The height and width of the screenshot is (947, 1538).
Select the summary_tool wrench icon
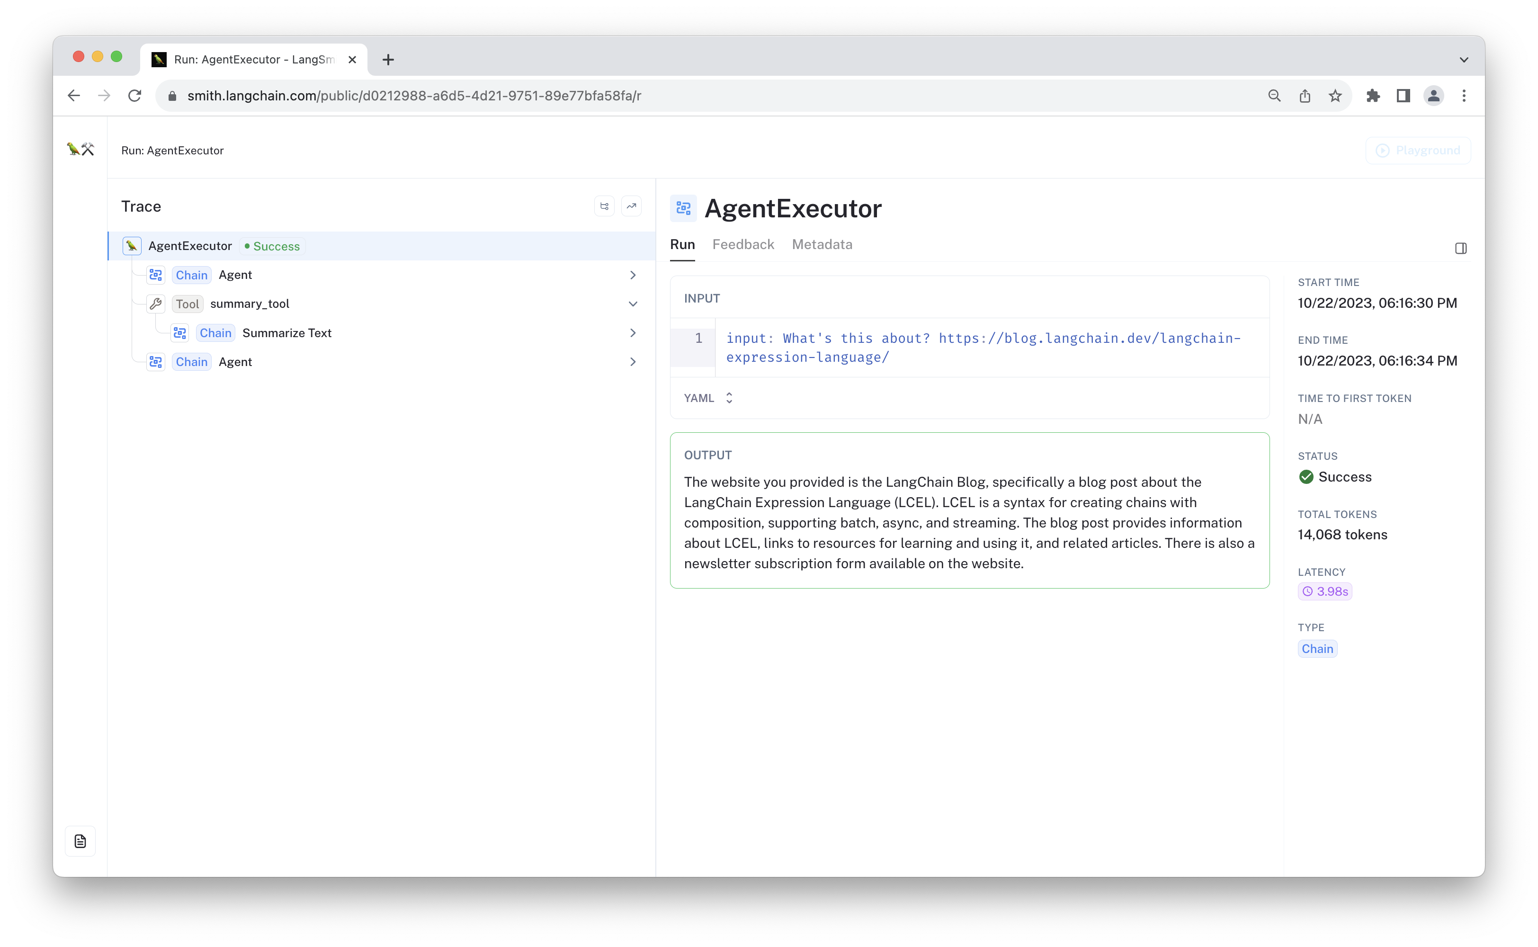156,304
